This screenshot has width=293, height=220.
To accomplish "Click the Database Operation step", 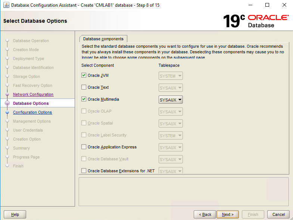I will [x=31, y=41].
